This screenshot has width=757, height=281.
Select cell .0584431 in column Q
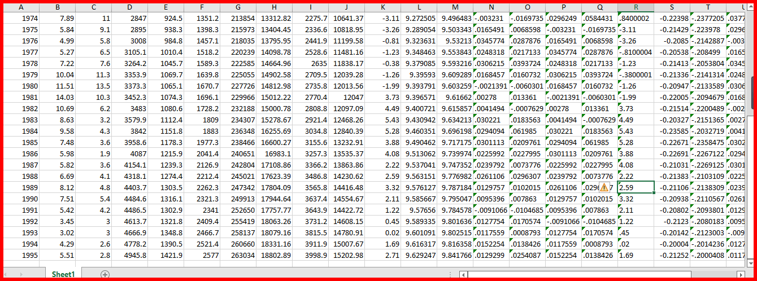tap(599, 19)
